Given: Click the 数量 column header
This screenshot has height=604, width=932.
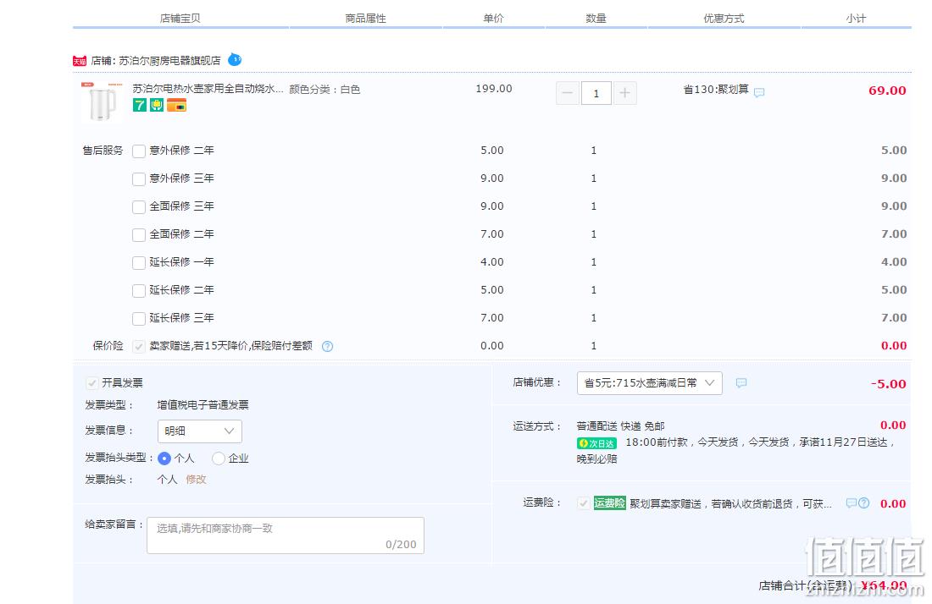Looking at the screenshot, I should [596, 19].
